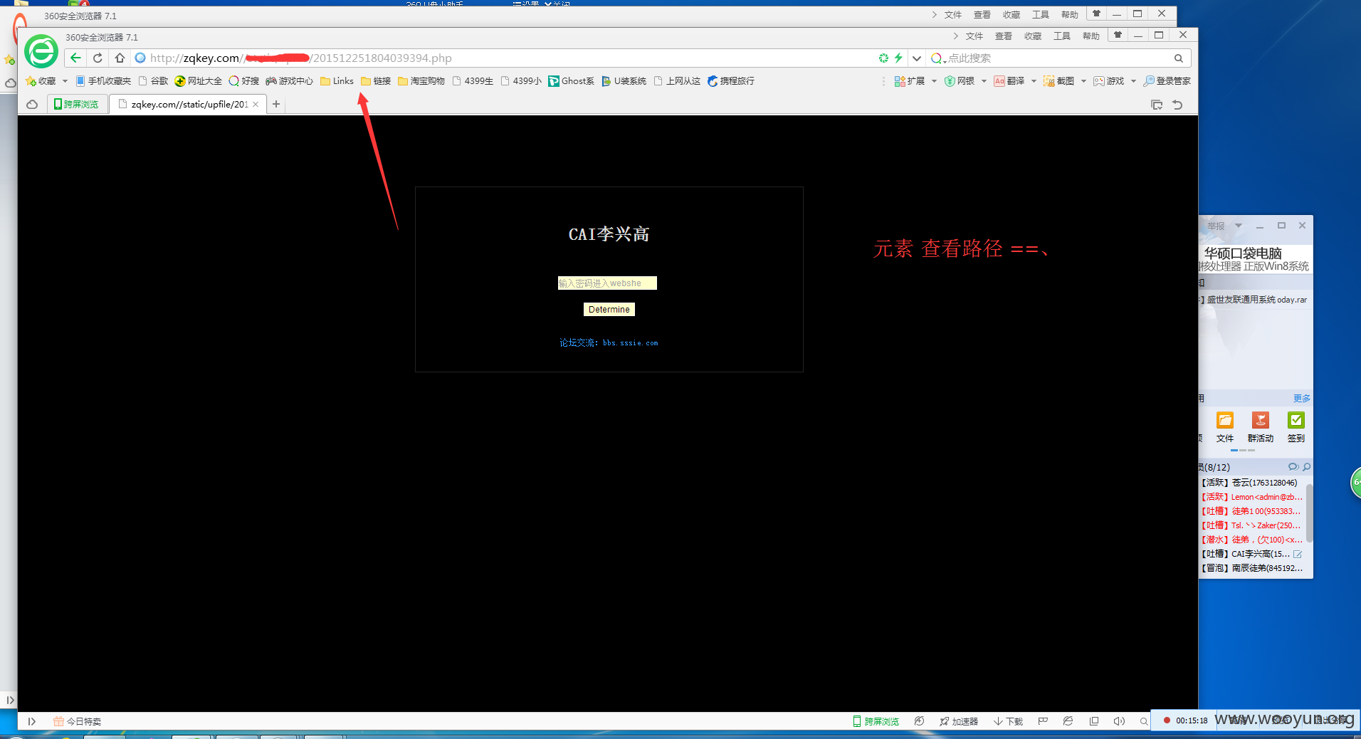Open the 查看 menu in front browser
The width and height of the screenshot is (1361, 739).
click(x=1003, y=36)
